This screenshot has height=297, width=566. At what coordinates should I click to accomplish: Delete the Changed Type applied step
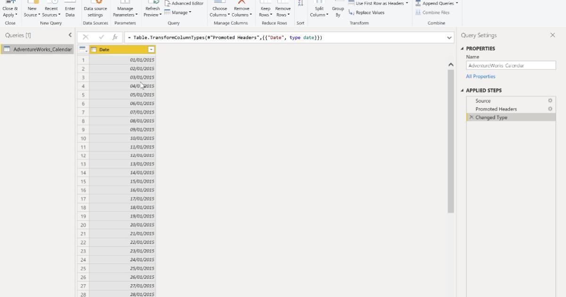471,117
